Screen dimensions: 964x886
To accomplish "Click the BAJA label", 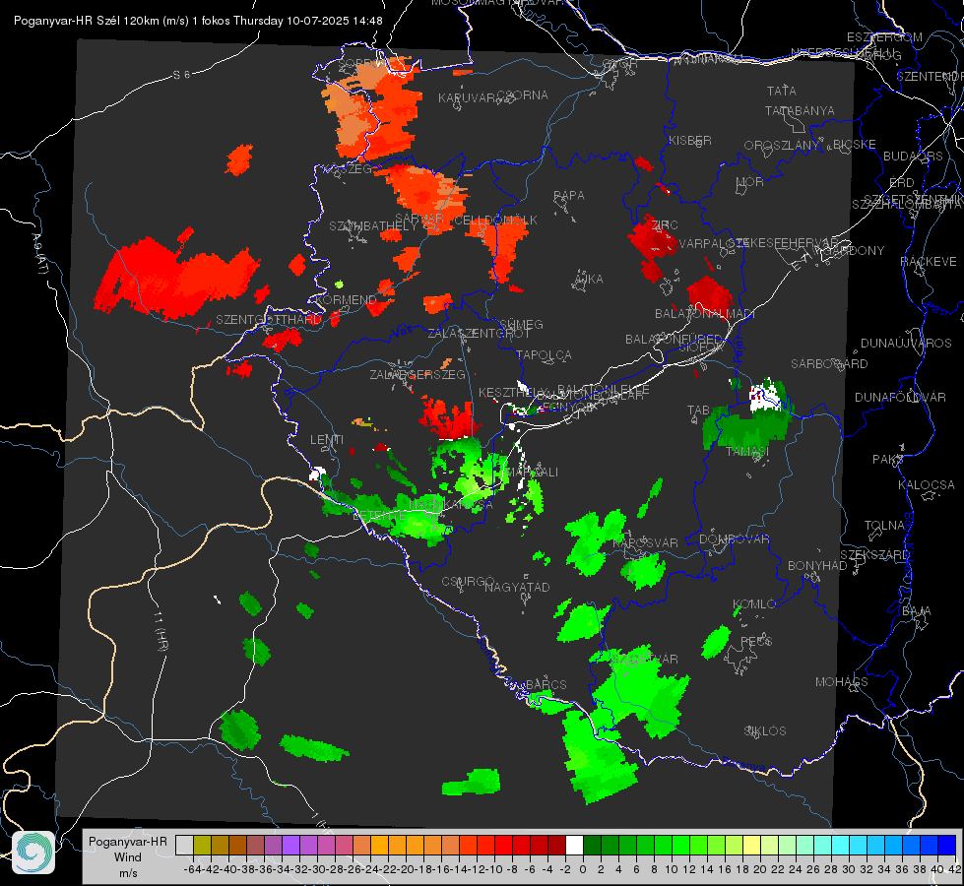I will [x=917, y=610].
